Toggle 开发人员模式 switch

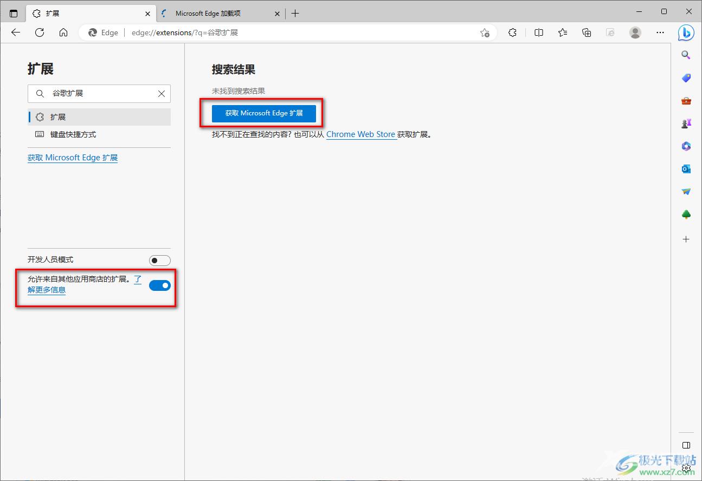point(160,260)
